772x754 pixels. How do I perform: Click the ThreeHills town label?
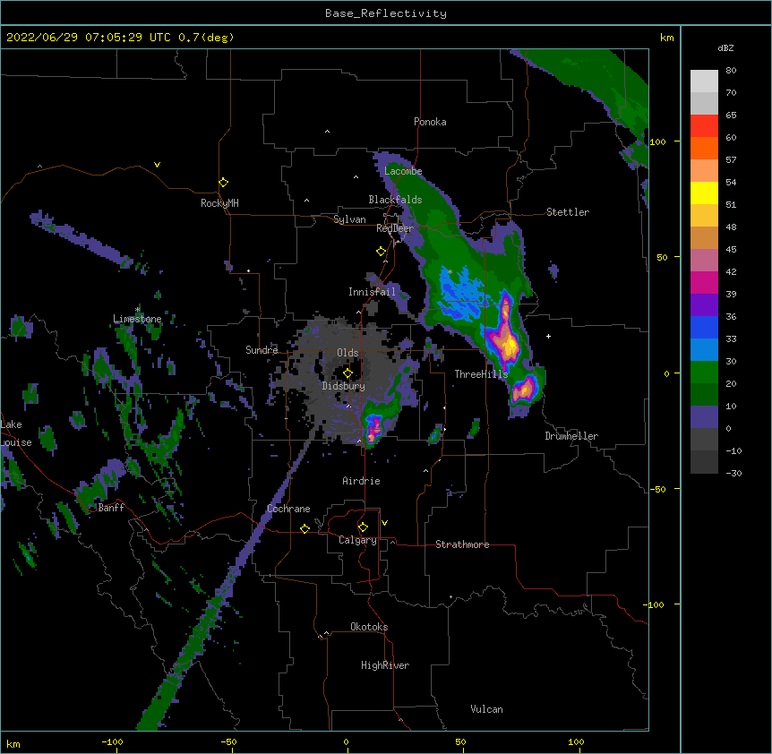[x=481, y=374]
